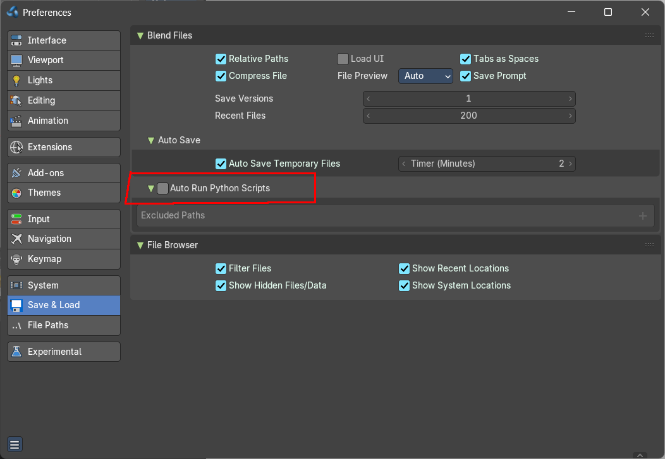Click the Save & Load floppy disk icon

tap(16, 306)
